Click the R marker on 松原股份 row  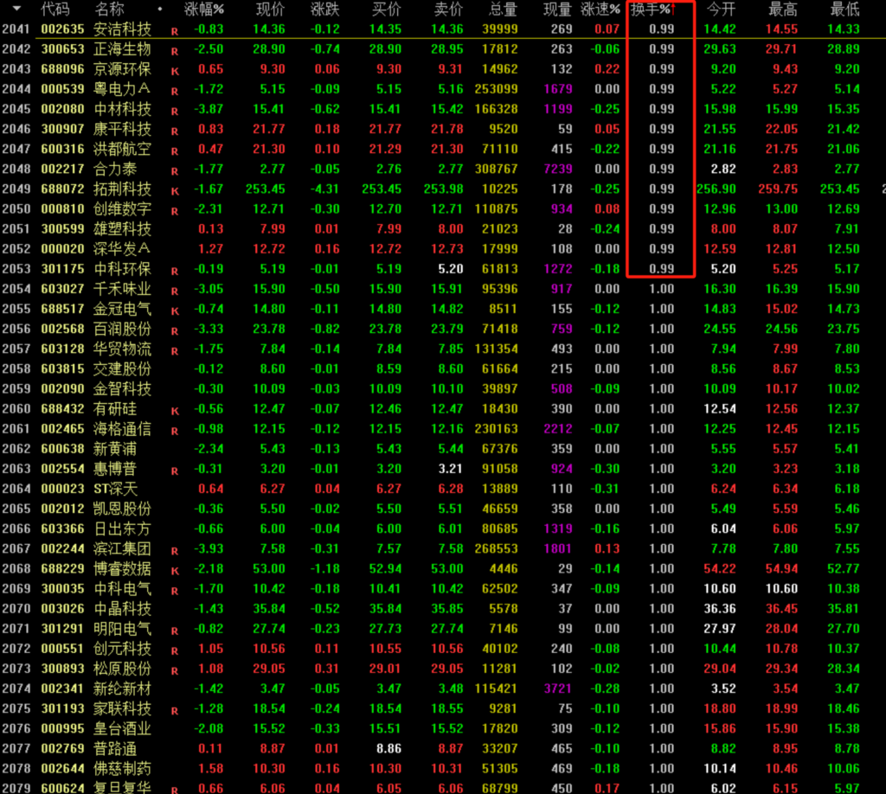[175, 671]
